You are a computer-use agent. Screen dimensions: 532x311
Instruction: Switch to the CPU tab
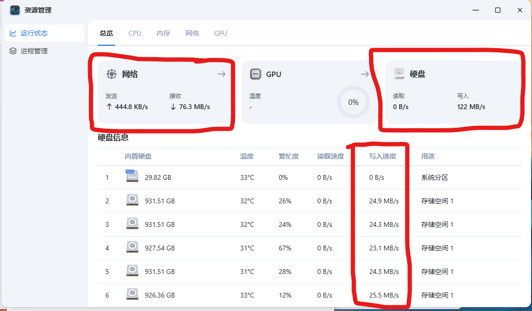pos(134,33)
